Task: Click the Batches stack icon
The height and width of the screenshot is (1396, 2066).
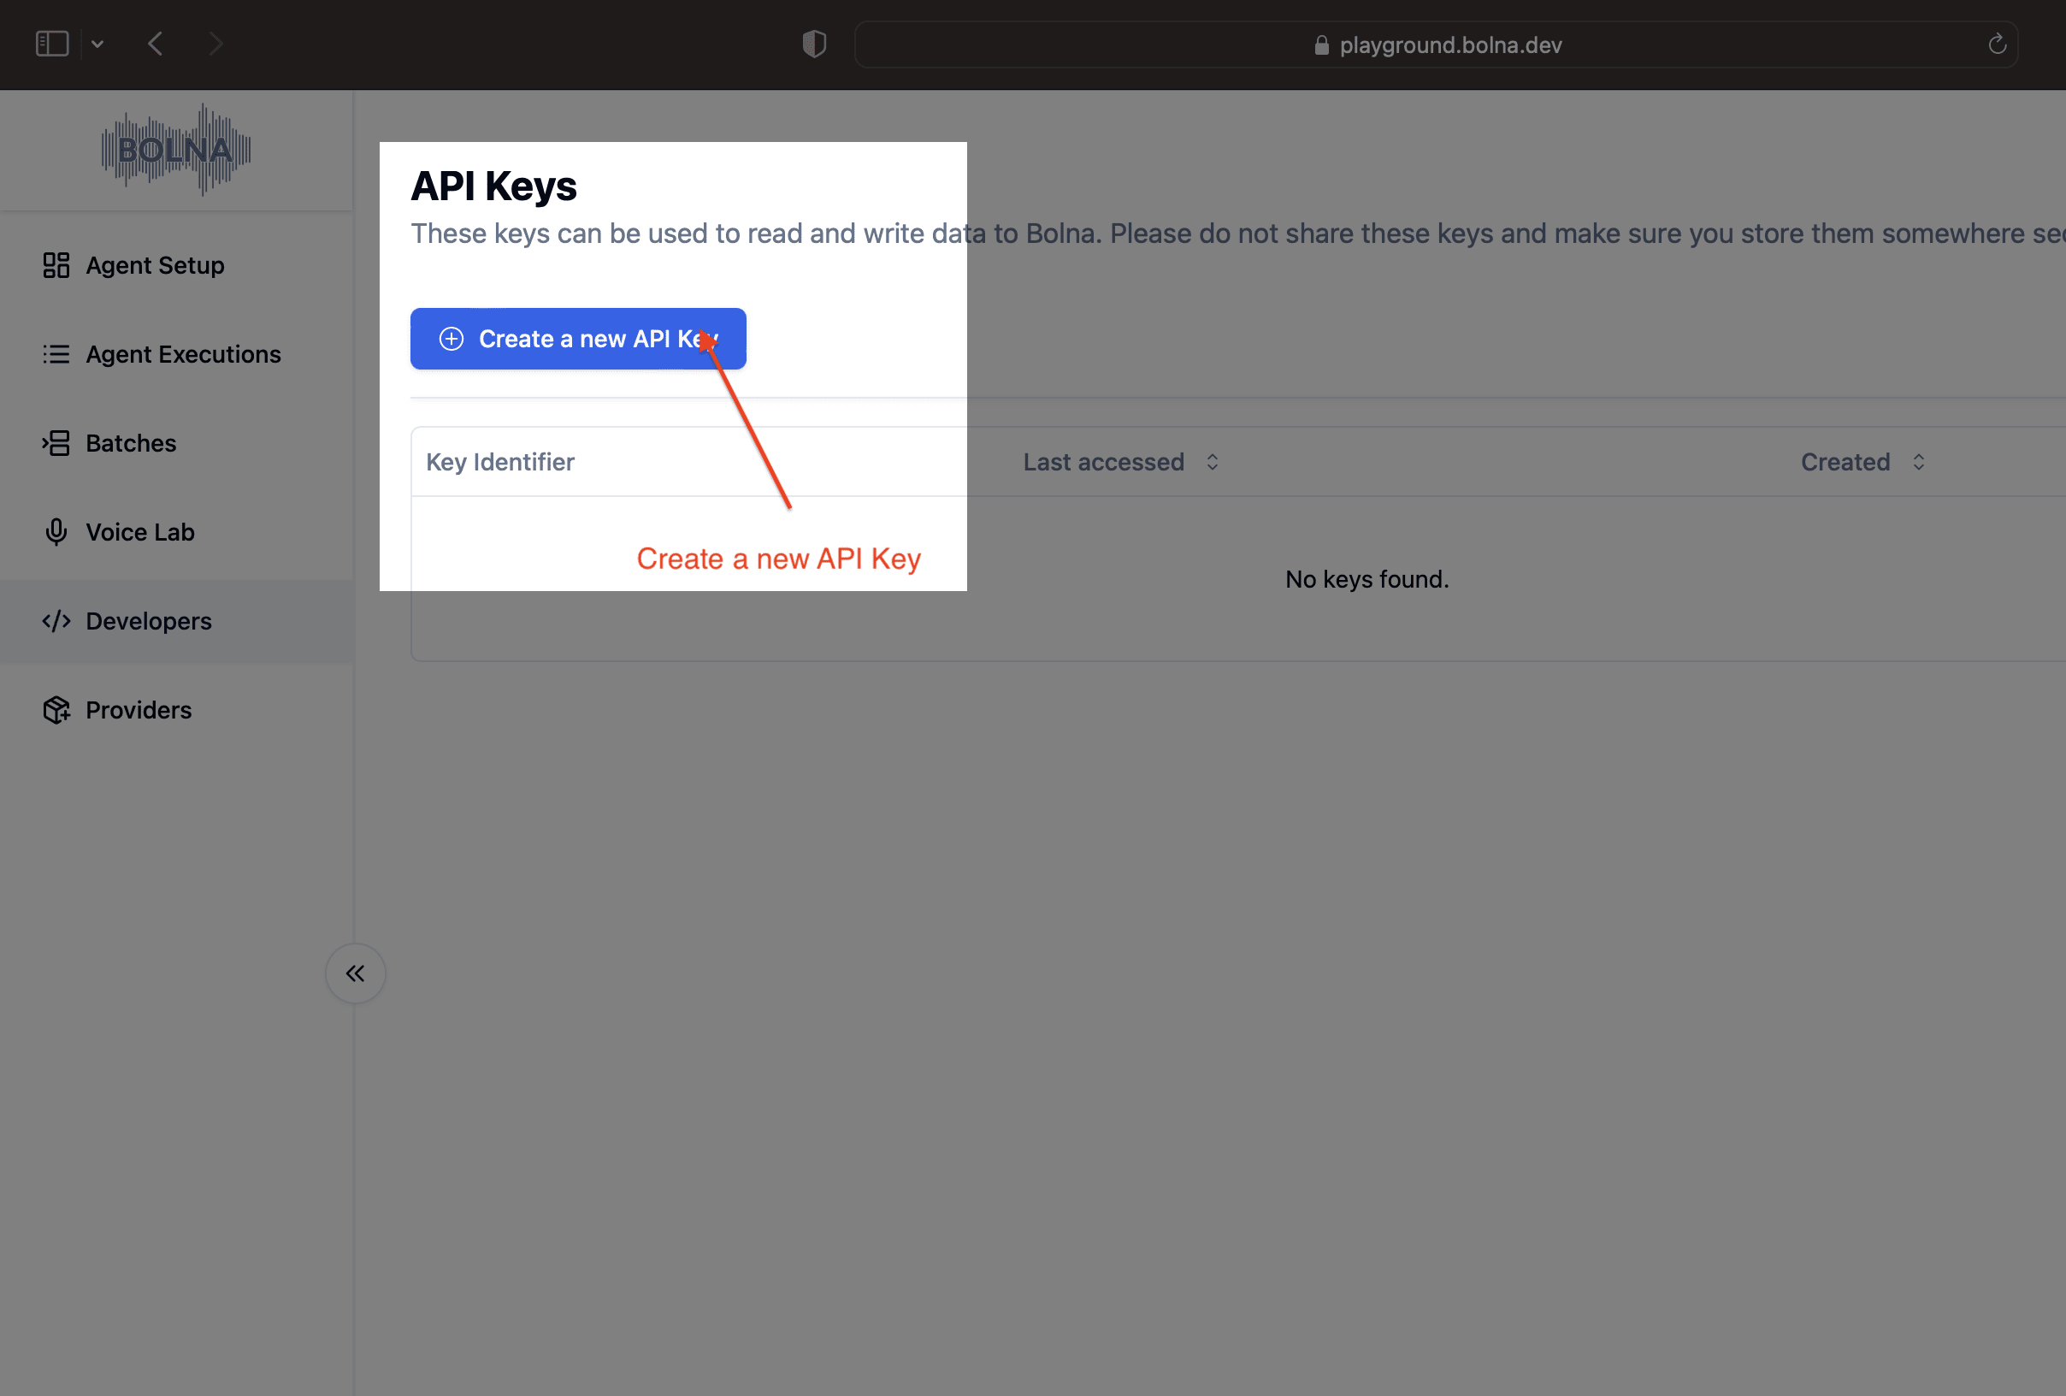Action: pyautogui.click(x=56, y=443)
